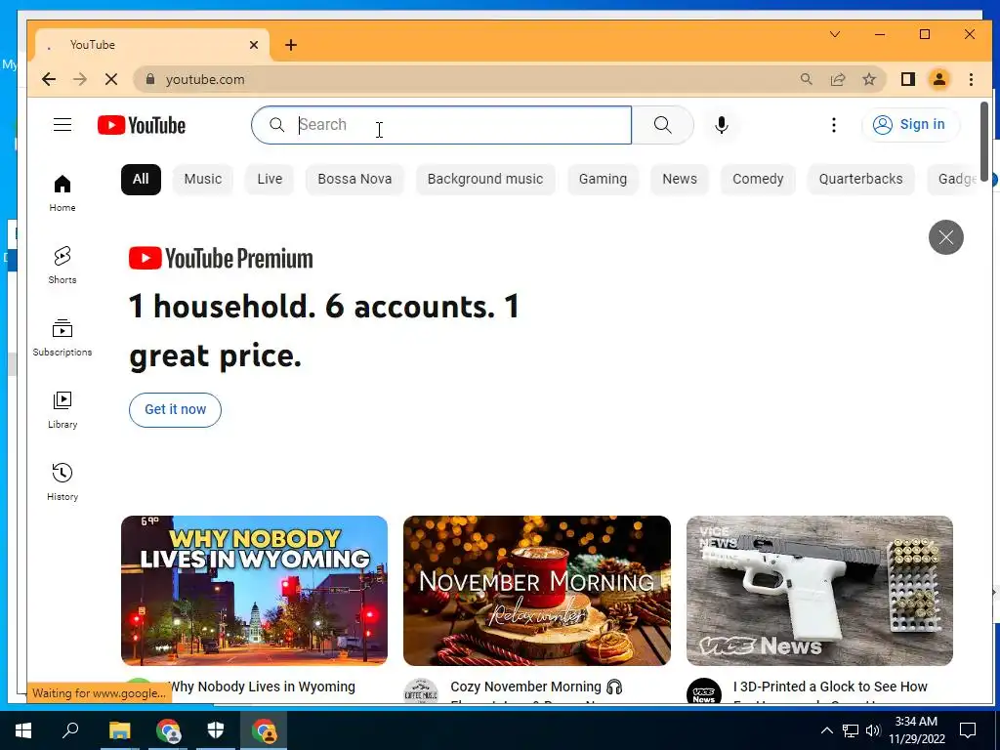Screen dimensions: 1000x750
Task: Dismiss the YouTube Premium banner
Action: click(945, 237)
